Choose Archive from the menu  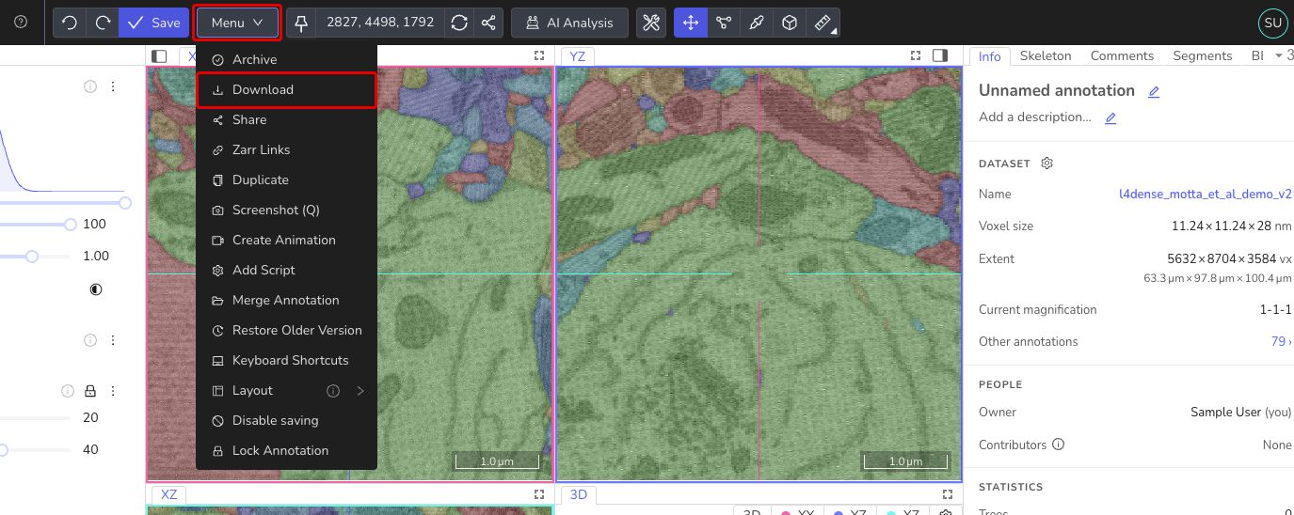(x=286, y=59)
